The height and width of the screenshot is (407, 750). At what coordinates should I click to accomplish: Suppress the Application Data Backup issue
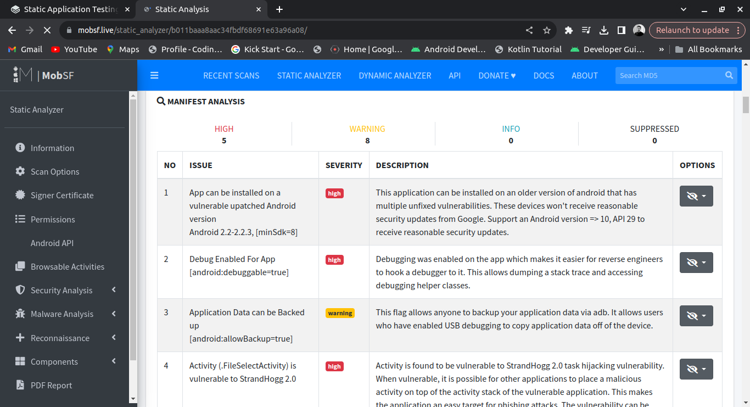696,316
